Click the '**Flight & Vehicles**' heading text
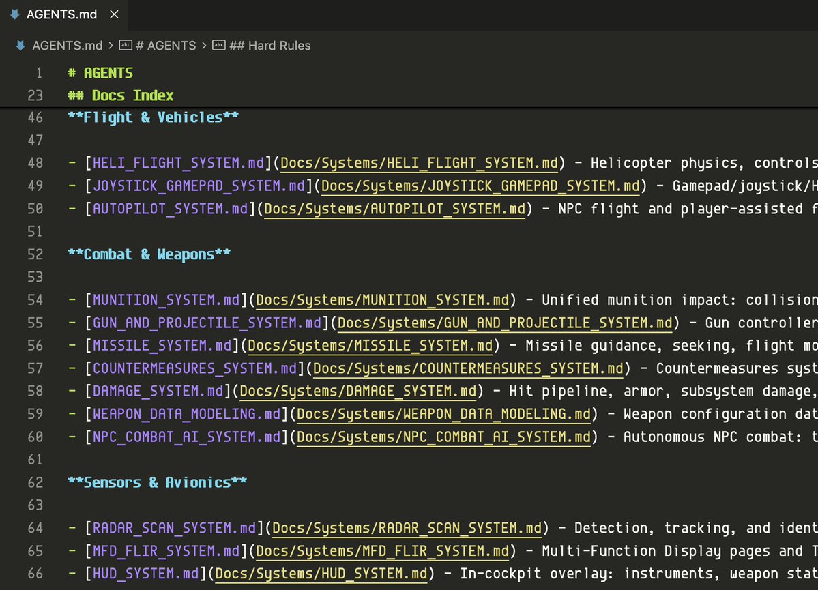This screenshot has height=590, width=818. (154, 117)
